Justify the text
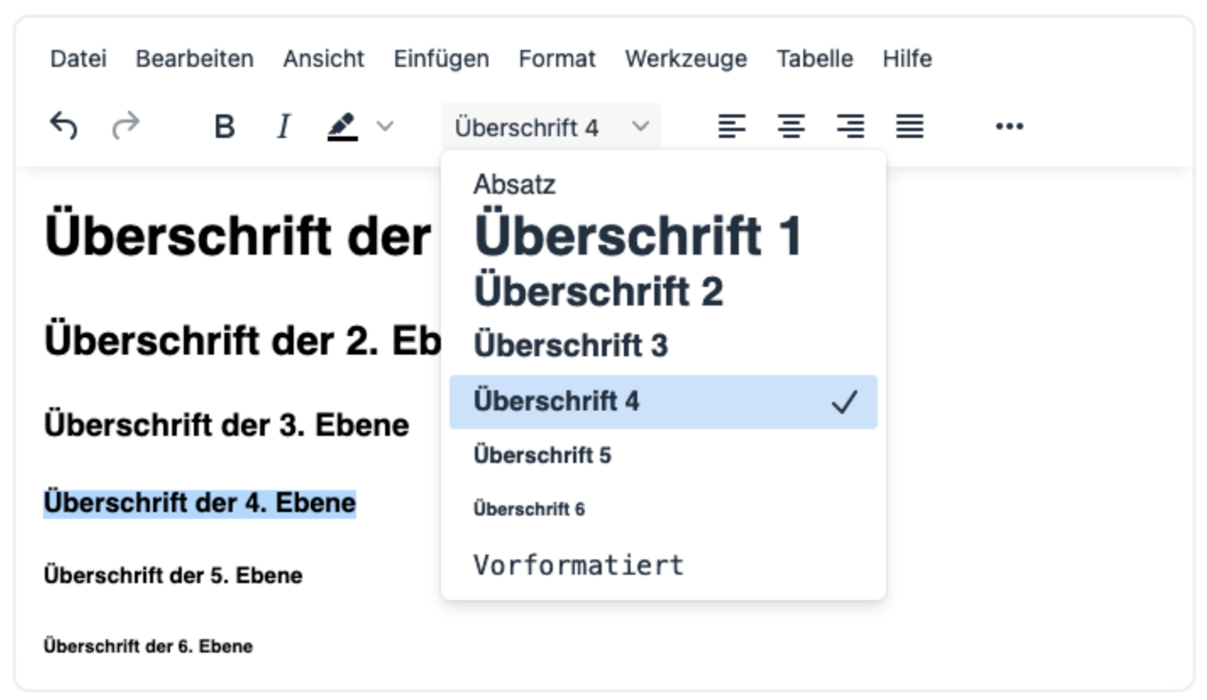Viewport: 1207px width, 700px height. click(x=910, y=127)
